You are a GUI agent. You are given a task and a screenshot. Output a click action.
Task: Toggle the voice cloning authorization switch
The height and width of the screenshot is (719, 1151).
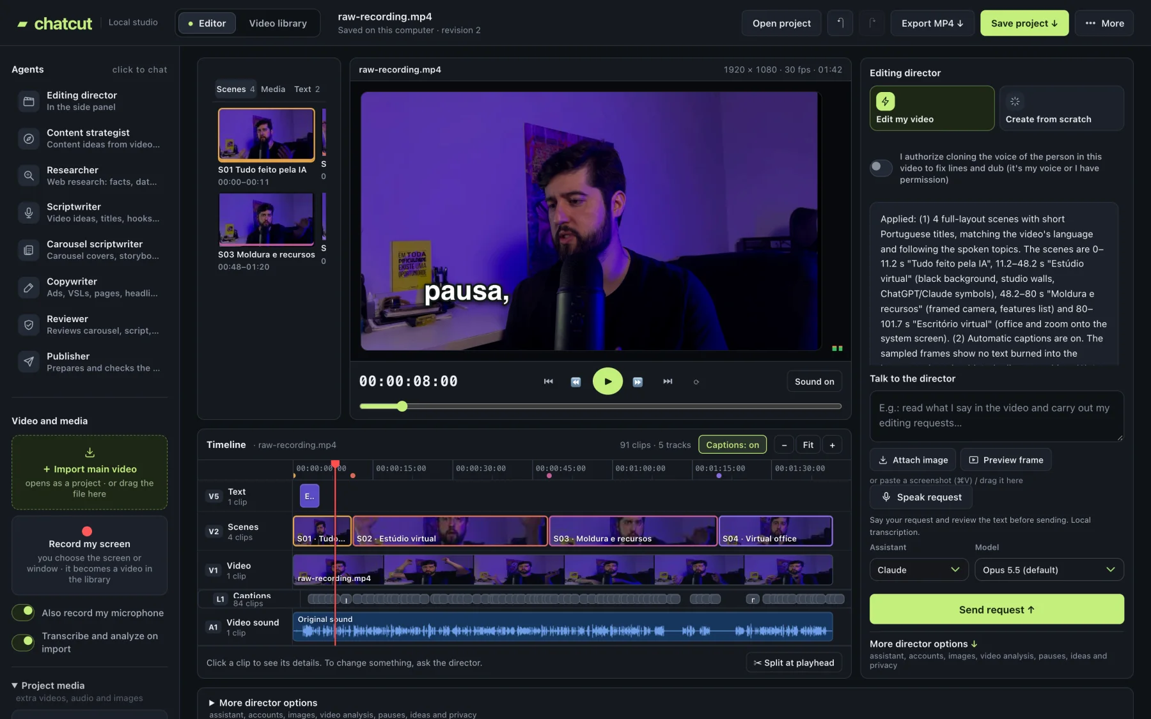point(881,167)
